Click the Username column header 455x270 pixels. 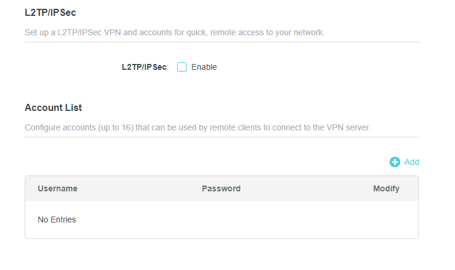pos(58,188)
